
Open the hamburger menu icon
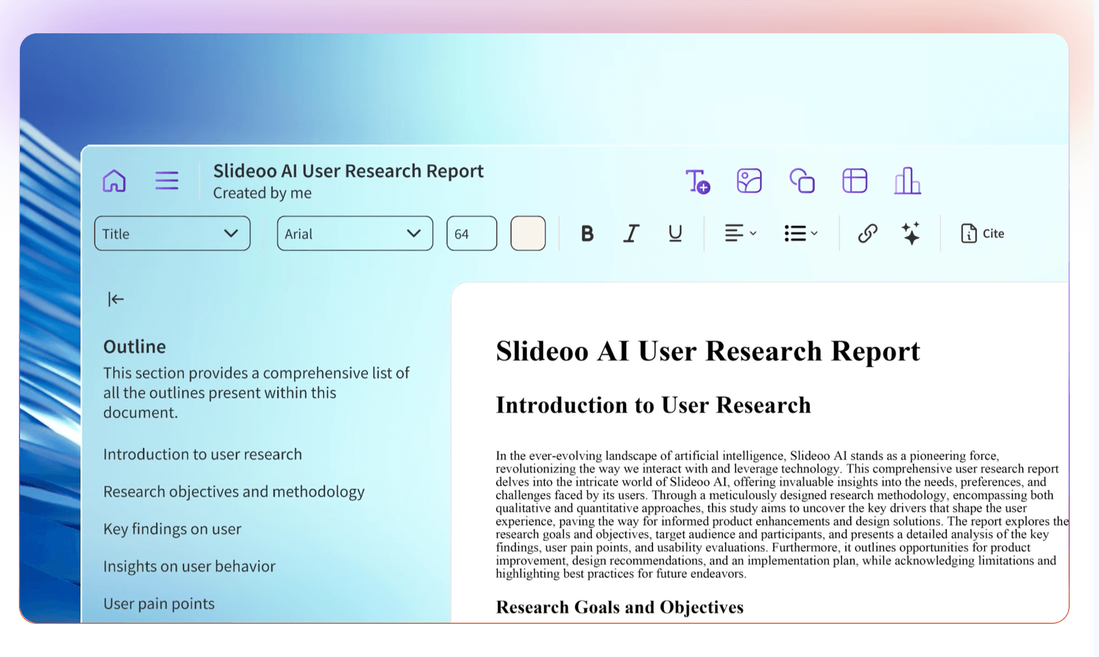tap(167, 181)
